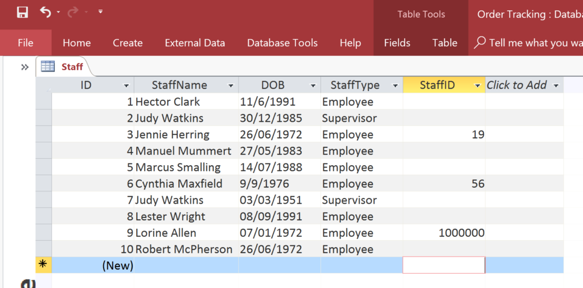Image resolution: width=583 pixels, height=288 pixels.
Task: Click the empty StaffID cell in new row
Action: click(x=444, y=265)
